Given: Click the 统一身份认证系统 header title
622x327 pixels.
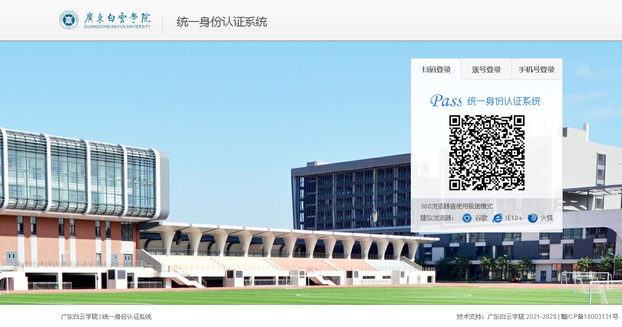Looking at the screenshot, I should pos(221,22).
